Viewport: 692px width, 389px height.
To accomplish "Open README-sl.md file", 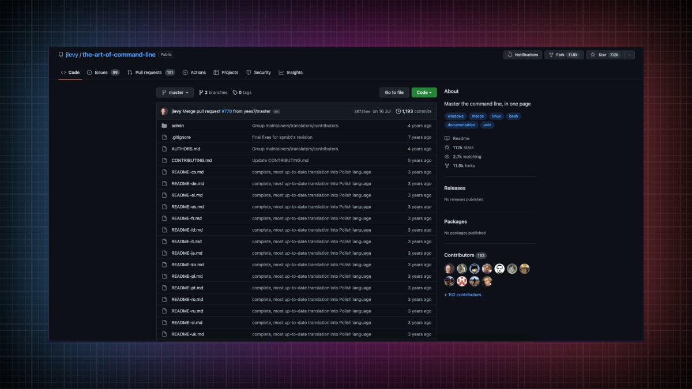I will [x=187, y=322].
